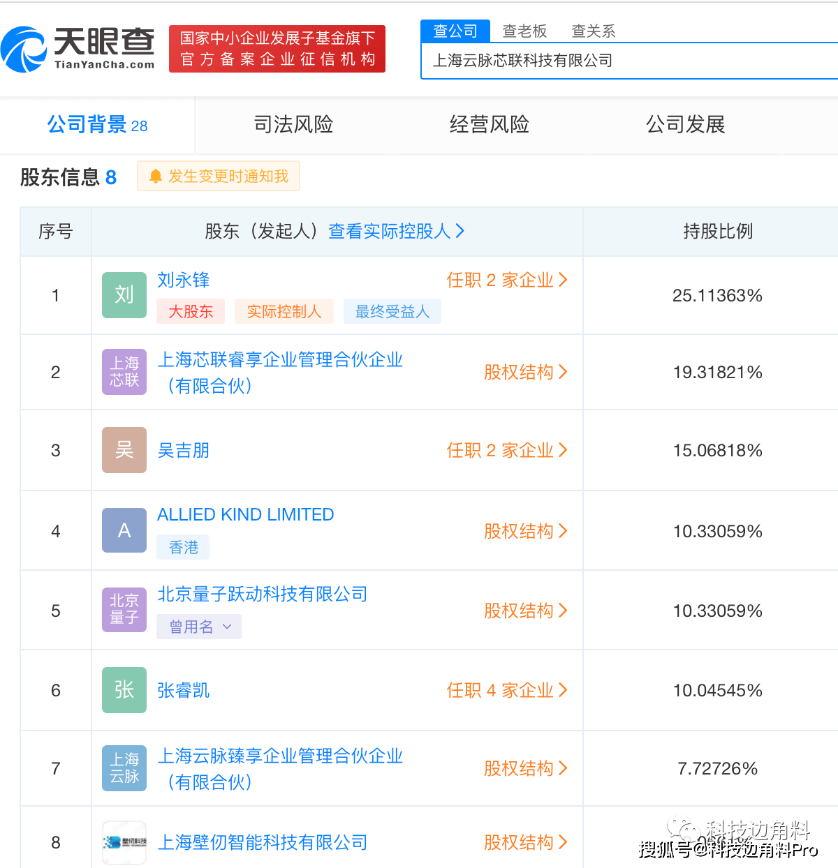
Task: Open 任职 4 家企业 for 张睿凯
Action: click(x=507, y=690)
